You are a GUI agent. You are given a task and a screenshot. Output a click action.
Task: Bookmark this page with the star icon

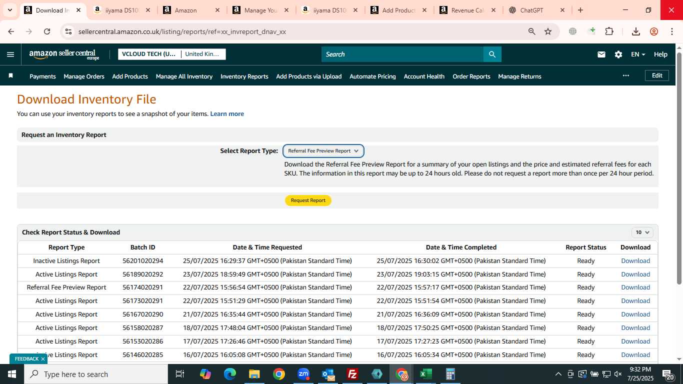548,31
